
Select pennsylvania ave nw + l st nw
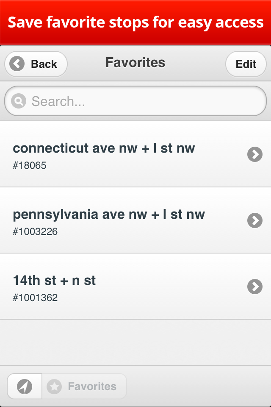(109, 215)
